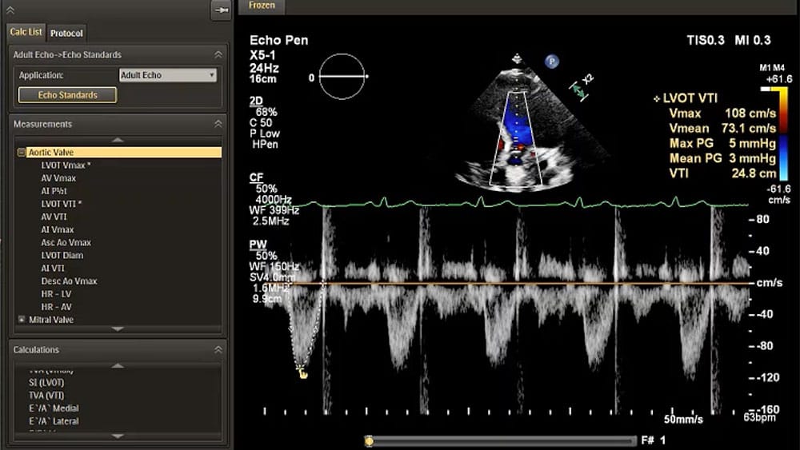Image resolution: width=800 pixels, height=450 pixels.
Task: Click the x2 zoom indicator icon
Action: (x=581, y=86)
